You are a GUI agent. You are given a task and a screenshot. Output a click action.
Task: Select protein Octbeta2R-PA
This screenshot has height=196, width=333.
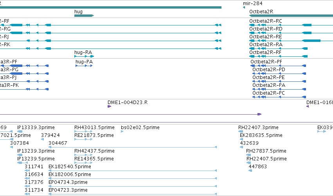point(269,85)
